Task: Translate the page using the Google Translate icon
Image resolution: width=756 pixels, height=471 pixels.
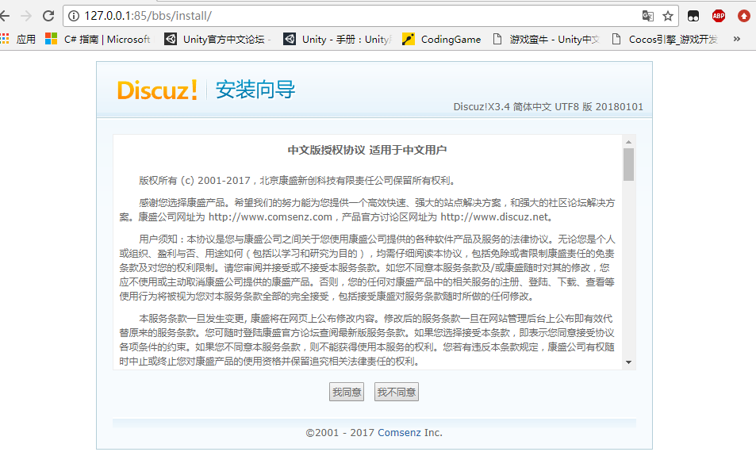Action: [648, 14]
